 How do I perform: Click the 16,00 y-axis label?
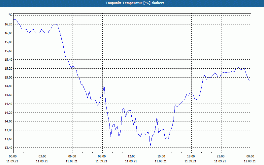[8, 33]
